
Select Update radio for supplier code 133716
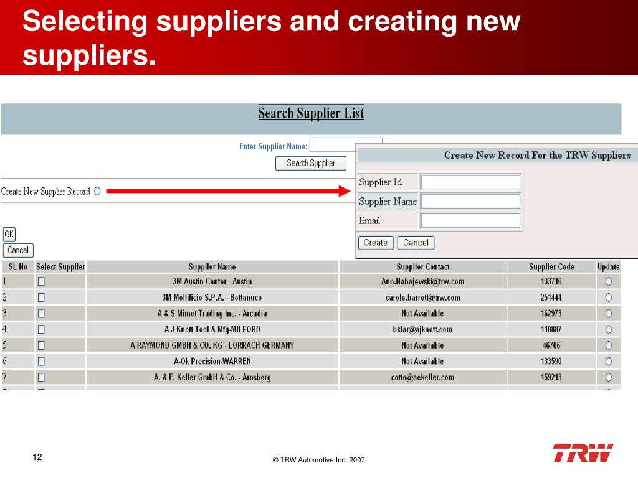(608, 281)
